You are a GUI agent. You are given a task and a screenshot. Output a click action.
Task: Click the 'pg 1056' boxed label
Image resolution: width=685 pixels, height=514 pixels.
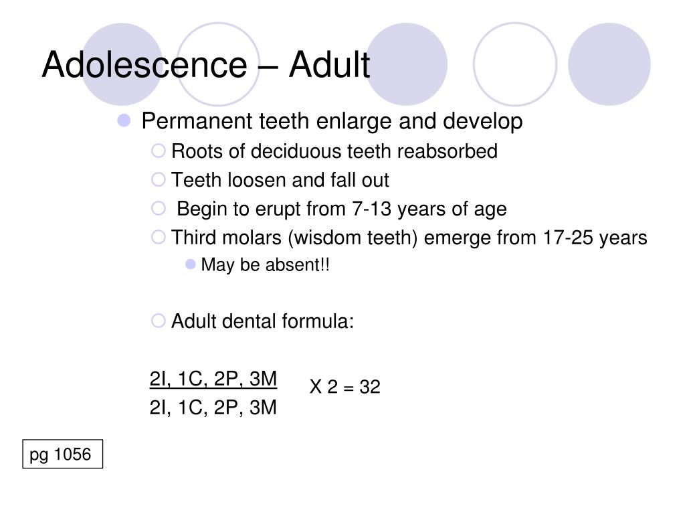(62, 454)
